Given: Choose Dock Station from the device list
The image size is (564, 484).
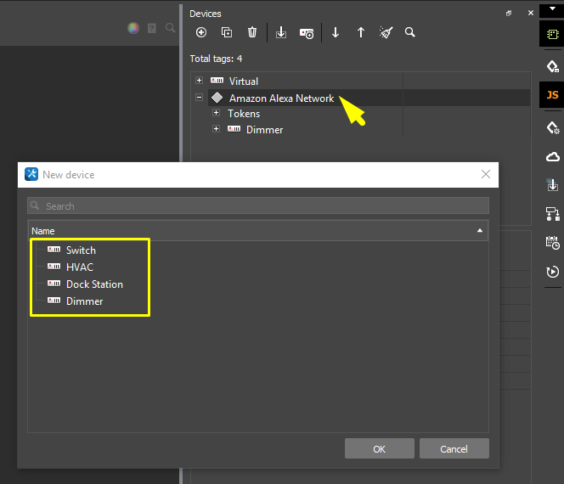Looking at the screenshot, I should pos(94,284).
